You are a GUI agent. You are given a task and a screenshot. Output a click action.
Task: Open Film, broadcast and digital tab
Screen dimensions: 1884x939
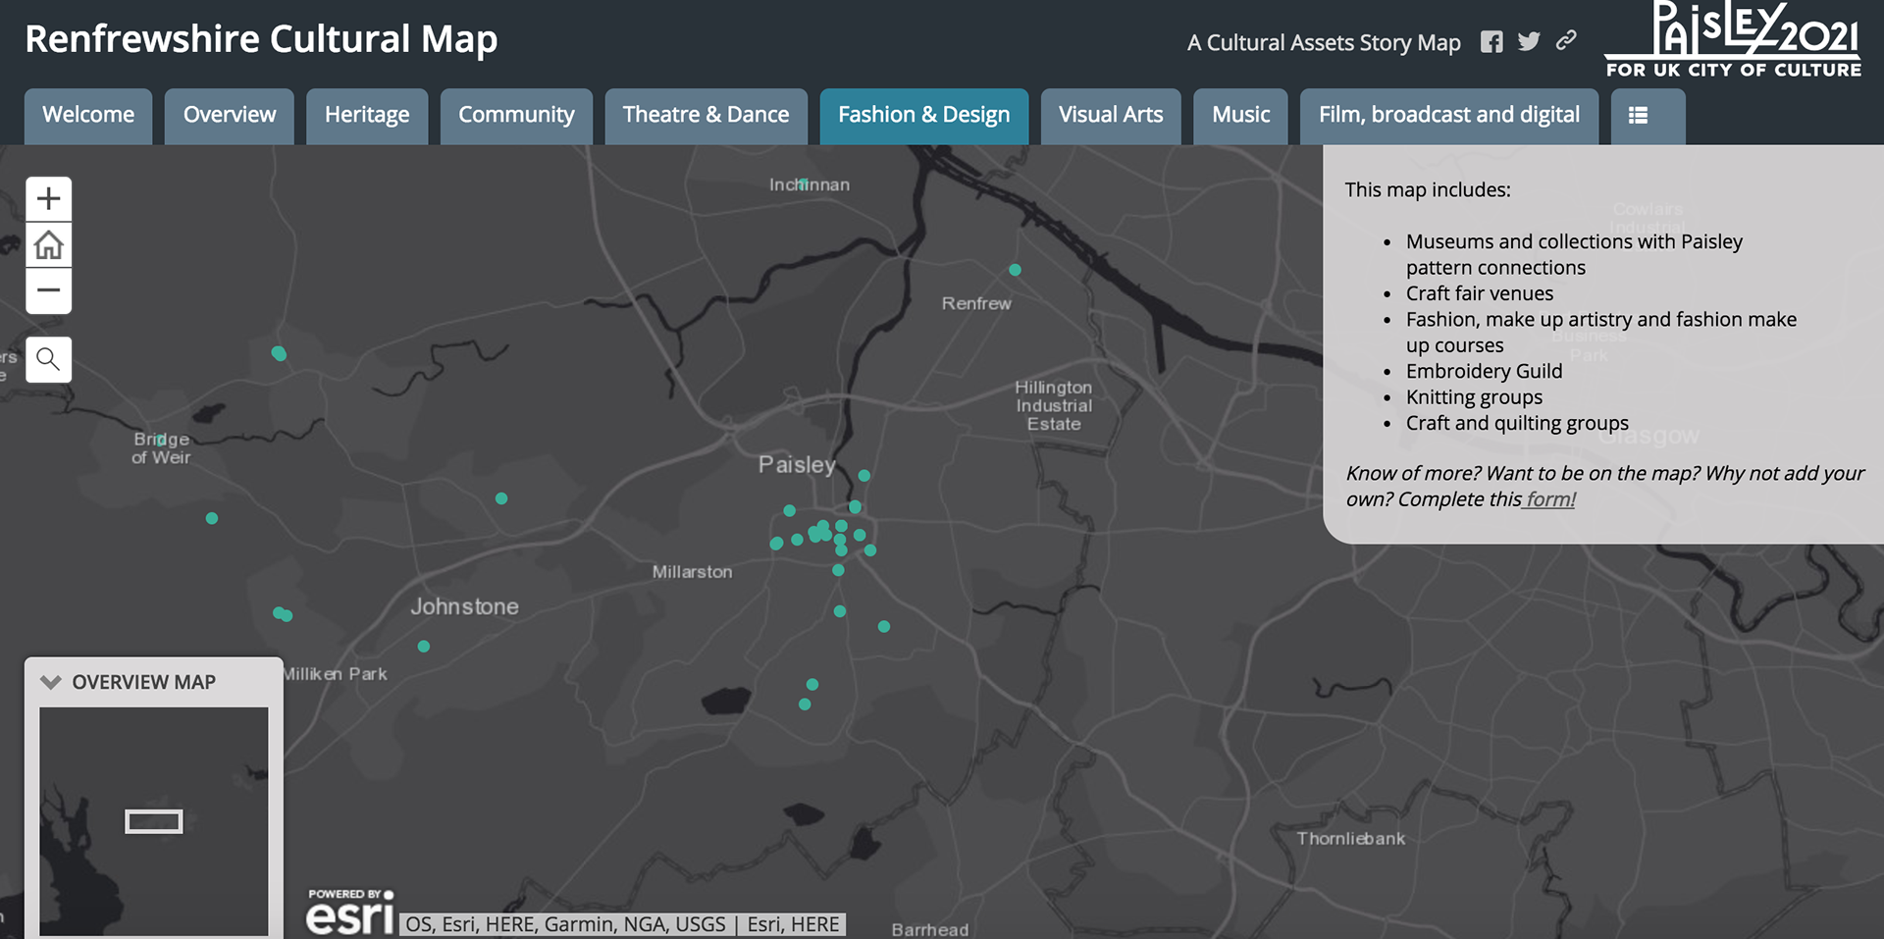(1449, 116)
